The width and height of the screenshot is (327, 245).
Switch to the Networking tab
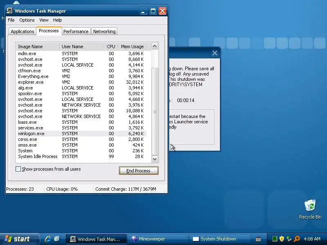pos(104,31)
